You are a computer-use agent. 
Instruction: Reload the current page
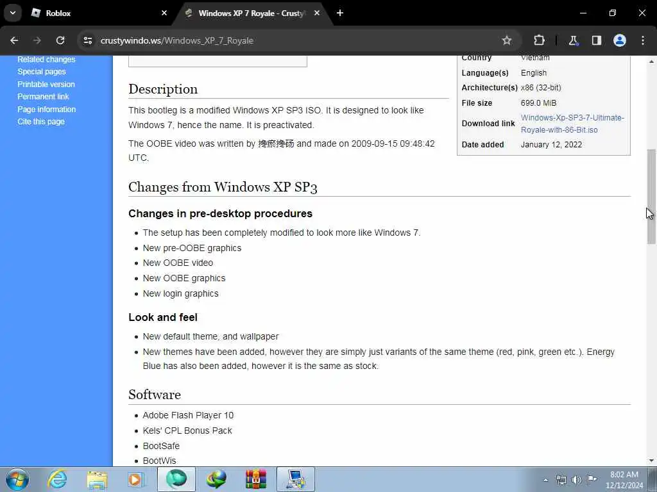(x=60, y=40)
